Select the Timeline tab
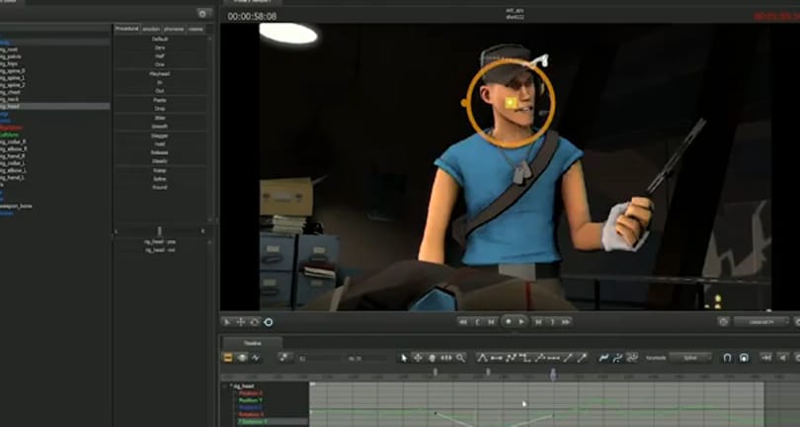The height and width of the screenshot is (427, 800). point(252,343)
